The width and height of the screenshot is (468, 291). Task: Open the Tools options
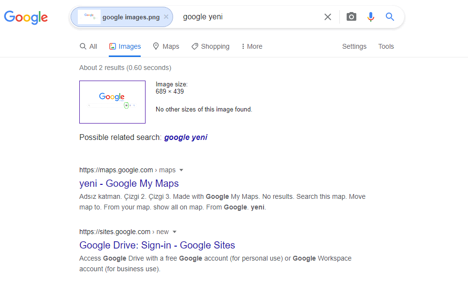pyautogui.click(x=386, y=46)
